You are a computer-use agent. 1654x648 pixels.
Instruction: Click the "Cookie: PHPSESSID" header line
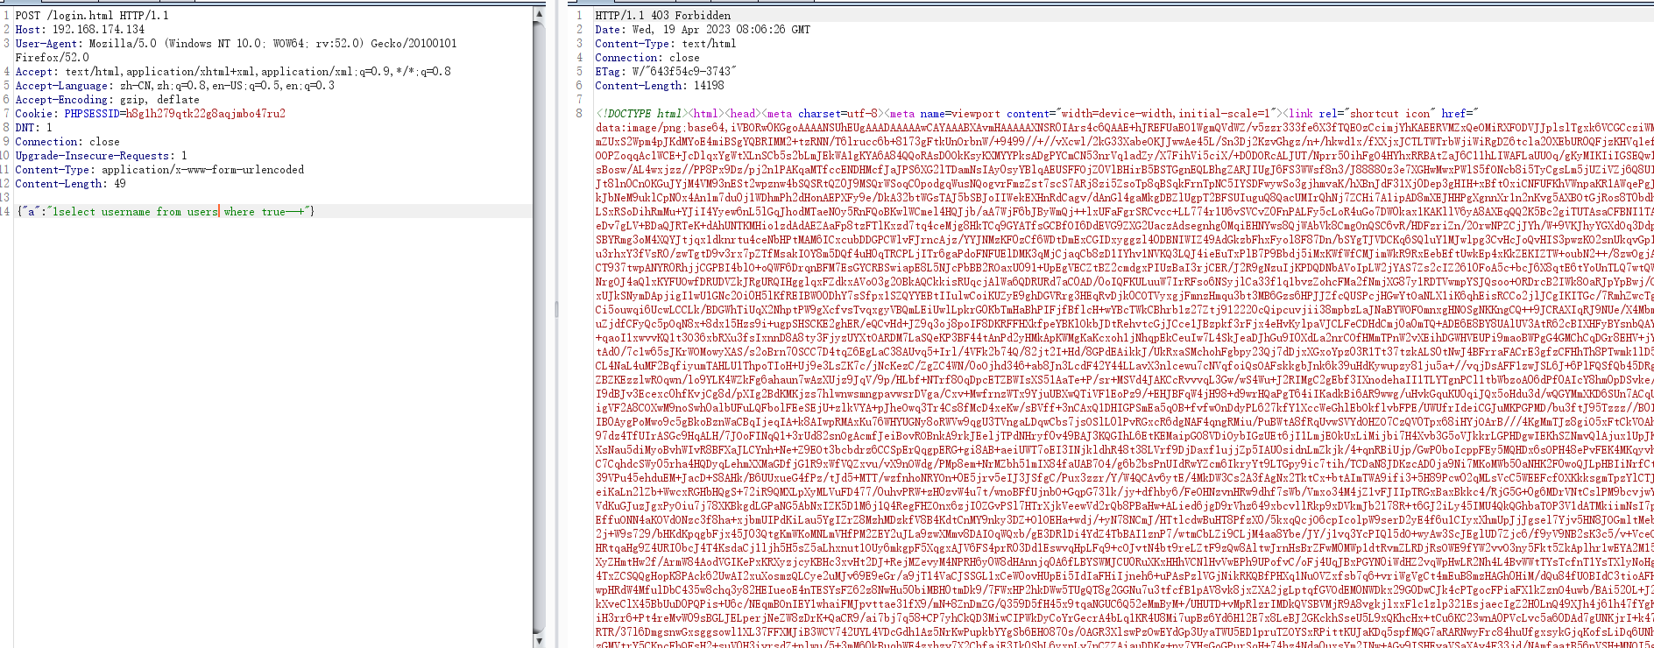150,113
